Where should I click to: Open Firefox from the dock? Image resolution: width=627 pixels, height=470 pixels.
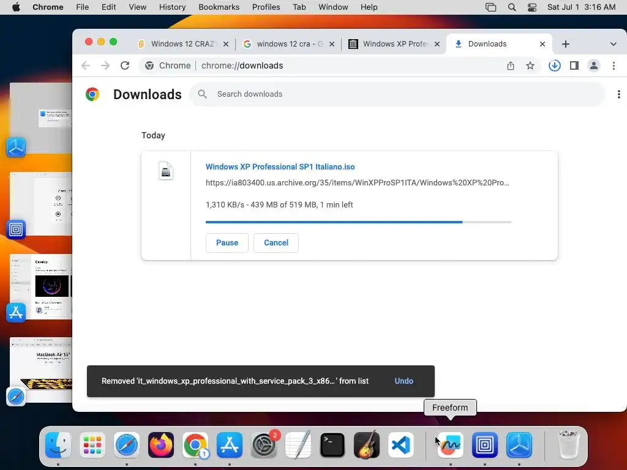pyautogui.click(x=161, y=445)
